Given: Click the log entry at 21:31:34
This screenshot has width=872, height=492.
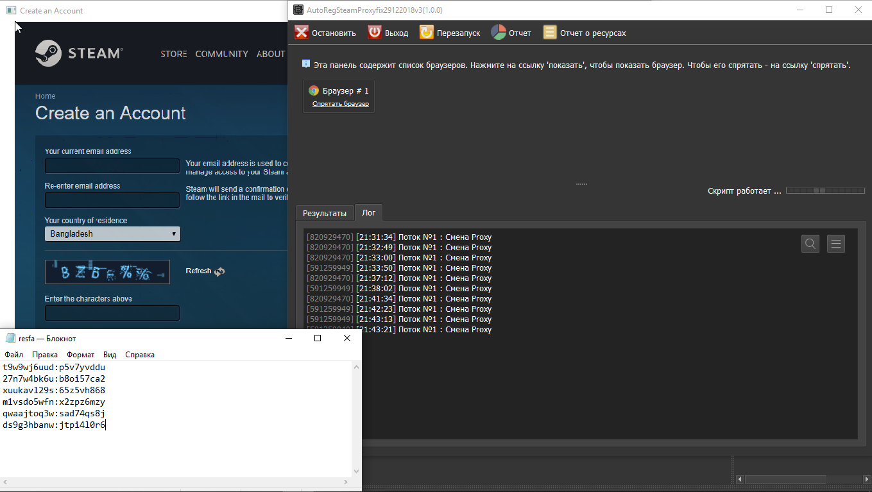Looking at the screenshot, I should click(x=399, y=237).
